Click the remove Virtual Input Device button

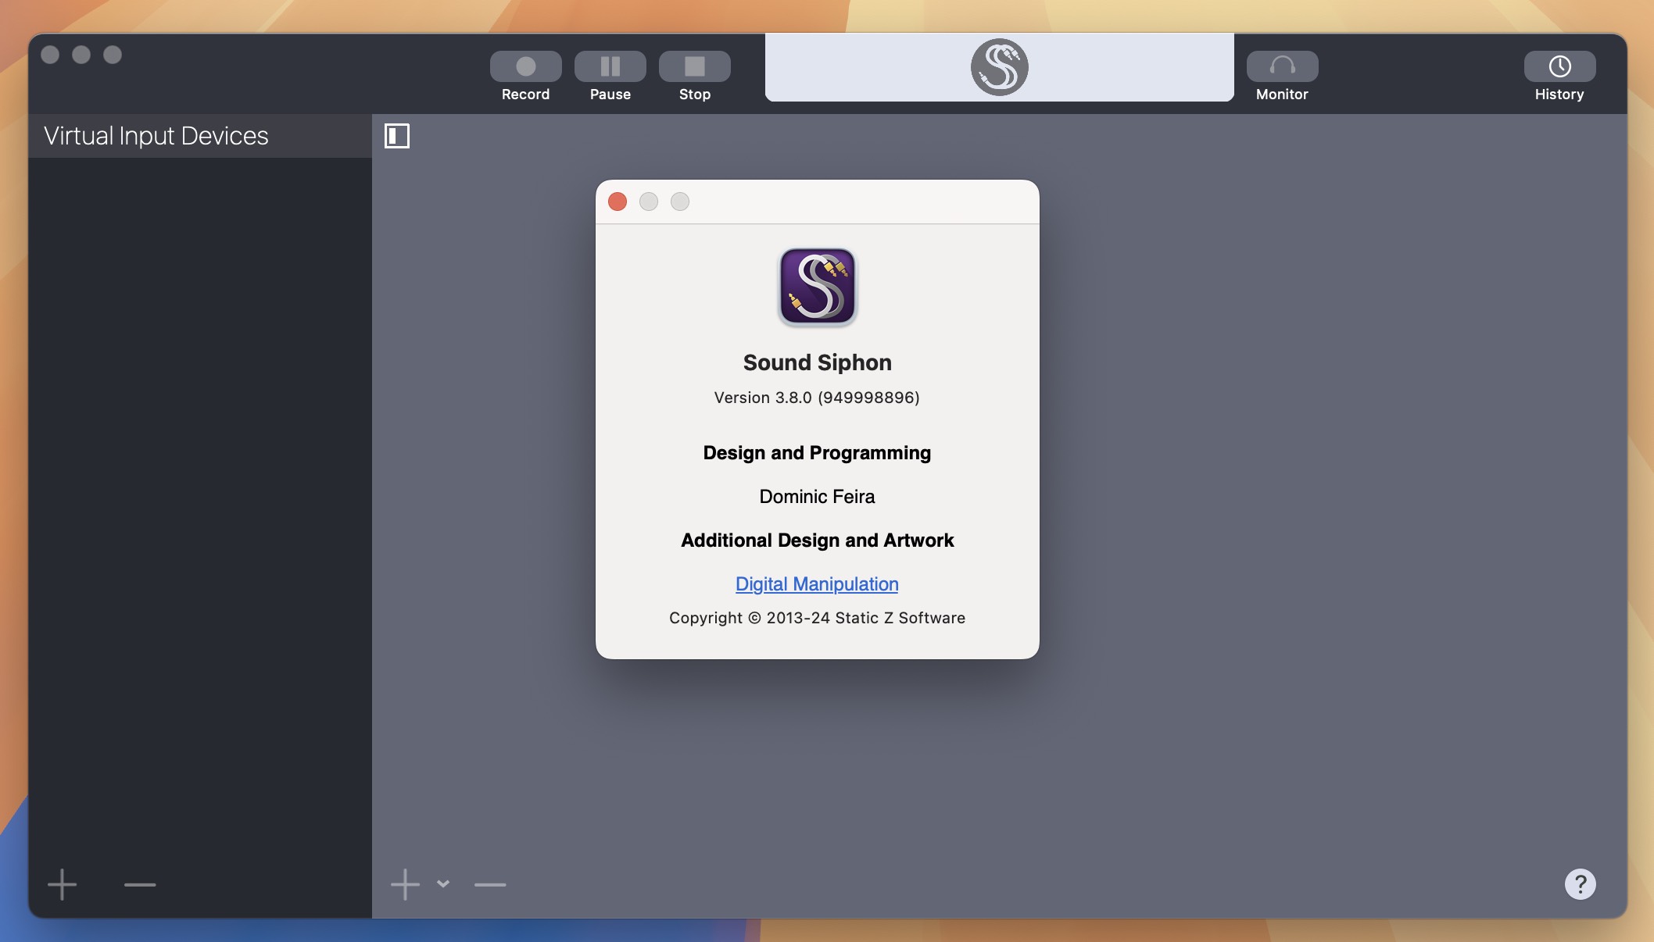138,884
